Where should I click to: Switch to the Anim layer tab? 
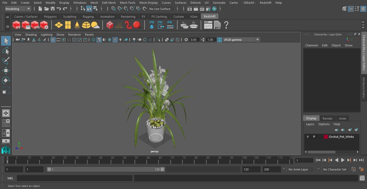point(342,118)
